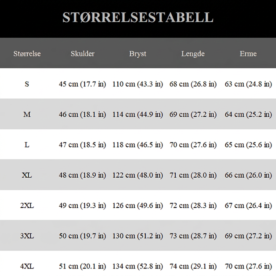Viewport: 276px width, 276px height.
Task: Select the 114 cm (44.9 in) chest cell
Action: point(138,115)
